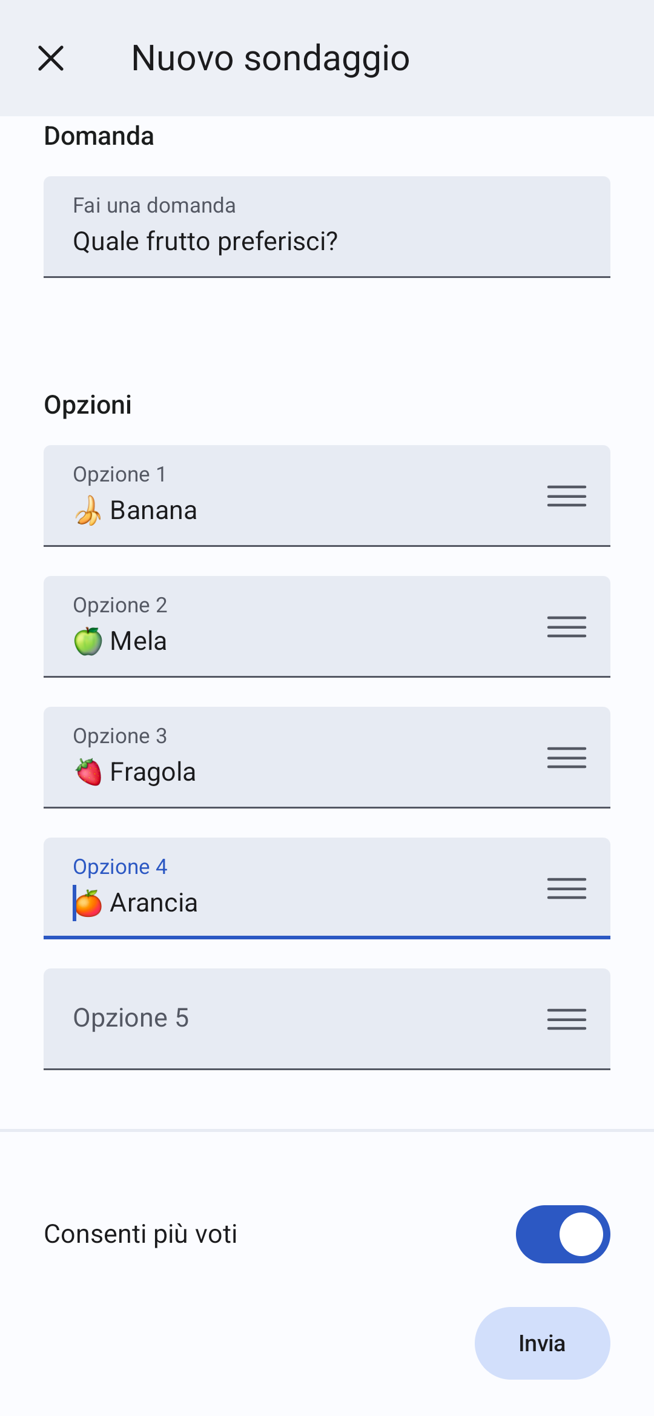Disable the Consenti più voti switch
This screenshot has width=654, height=1416.
pos(563,1234)
